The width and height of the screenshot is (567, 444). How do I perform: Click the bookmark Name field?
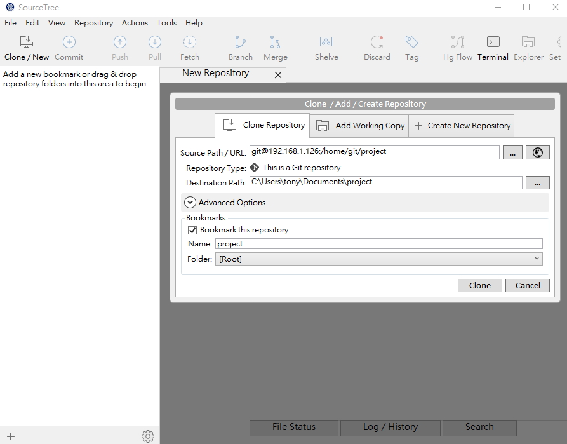pos(379,243)
